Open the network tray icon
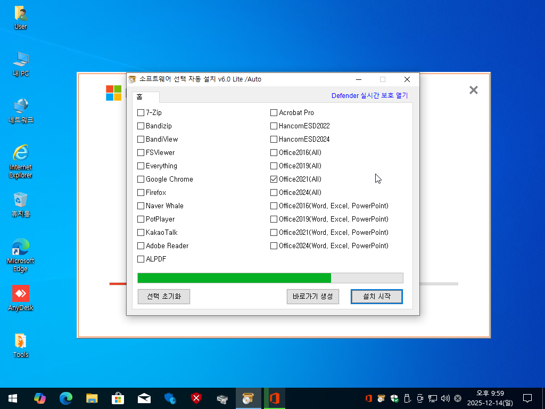The image size is (545, 409). tap(432, 398)
